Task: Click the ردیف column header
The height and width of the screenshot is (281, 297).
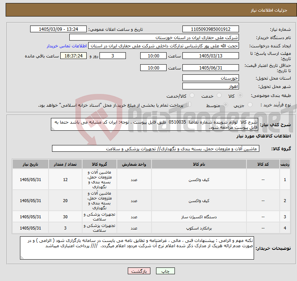Action: (x=285, y=164)
